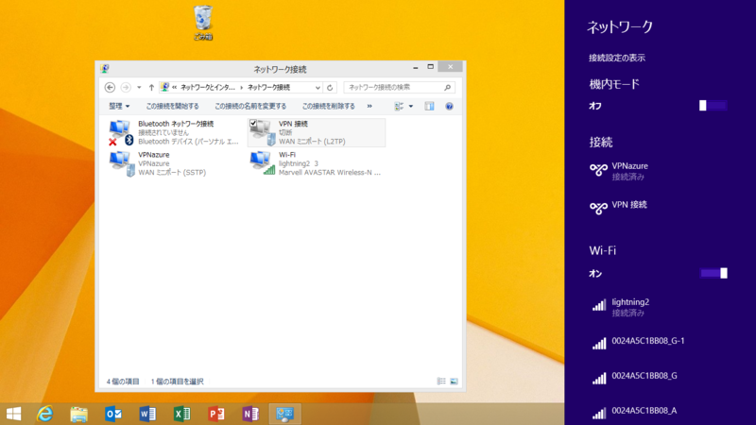Expand the address bar history dropdown

pyautogui.click(x=318, y=88)
